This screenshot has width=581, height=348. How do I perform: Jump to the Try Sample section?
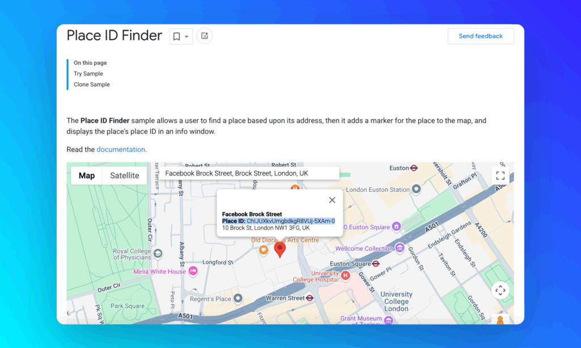tap(88, 73)
